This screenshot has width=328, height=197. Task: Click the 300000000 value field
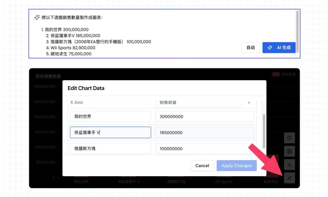[x=204, y=116]
